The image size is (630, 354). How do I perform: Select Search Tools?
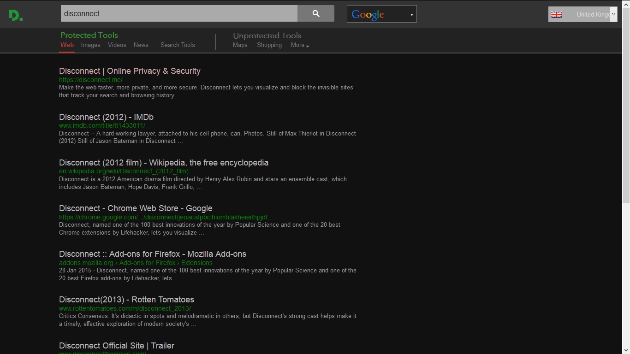point(178,45)
